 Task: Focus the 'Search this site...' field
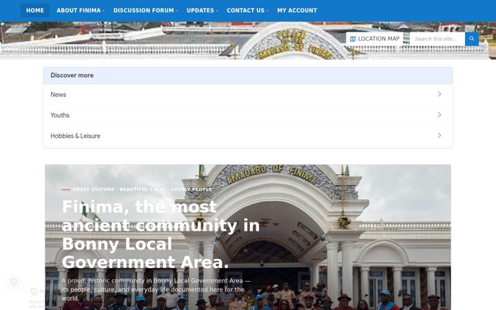[x=437, y=39]
